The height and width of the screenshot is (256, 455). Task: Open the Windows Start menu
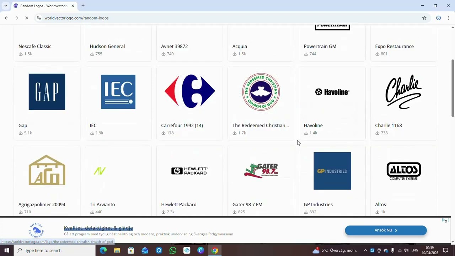coord(6,250)
